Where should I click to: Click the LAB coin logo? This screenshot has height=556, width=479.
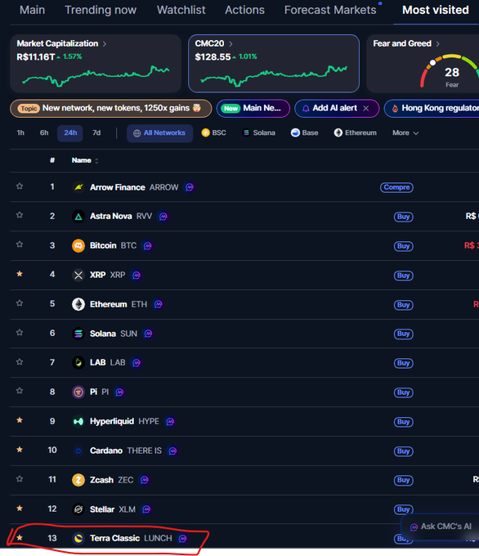[78, 363]
